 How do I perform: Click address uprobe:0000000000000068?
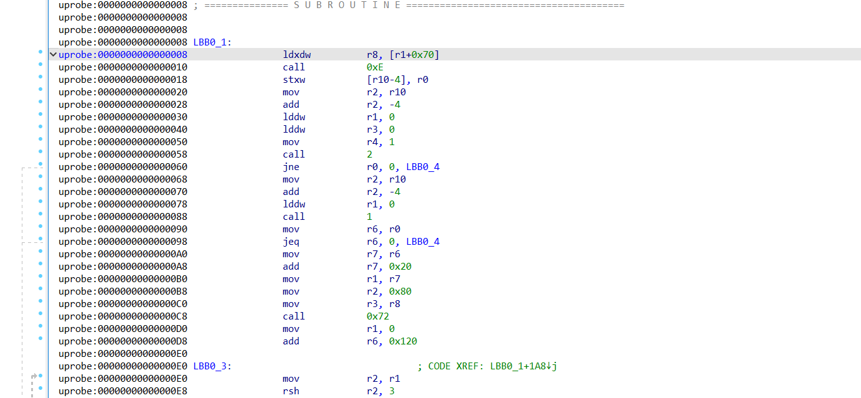123,179
